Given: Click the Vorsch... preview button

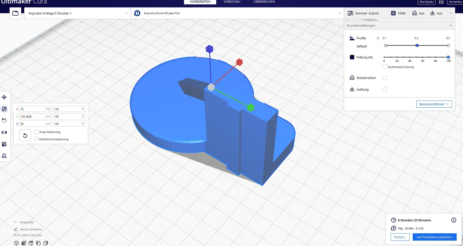Looking at the screenshot, I should [400, 237].
